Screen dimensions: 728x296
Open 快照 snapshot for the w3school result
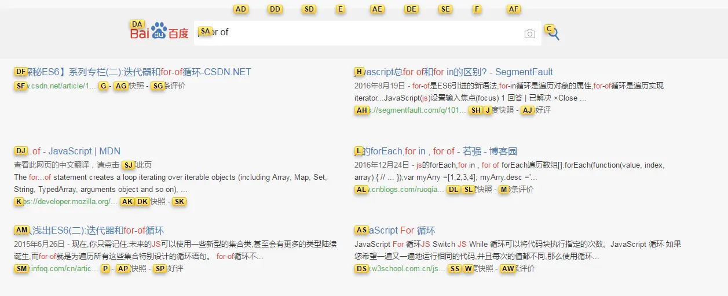click(478, 269)
